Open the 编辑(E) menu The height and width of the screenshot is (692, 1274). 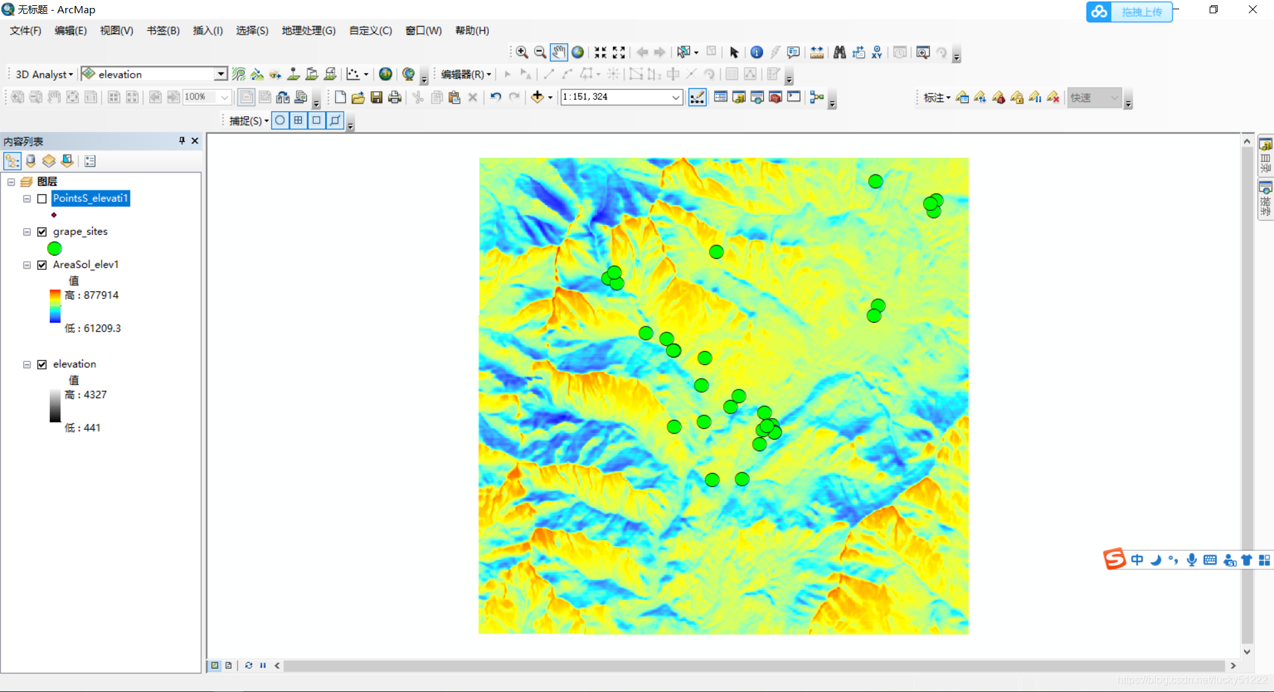(70, 31)
